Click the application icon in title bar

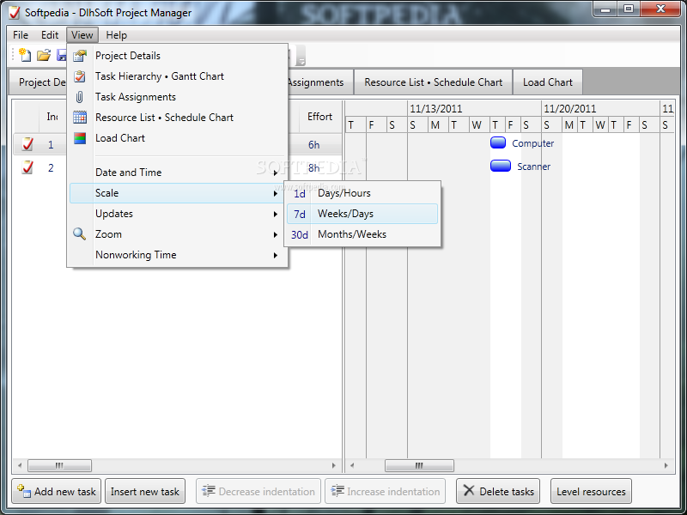point(15,12)
